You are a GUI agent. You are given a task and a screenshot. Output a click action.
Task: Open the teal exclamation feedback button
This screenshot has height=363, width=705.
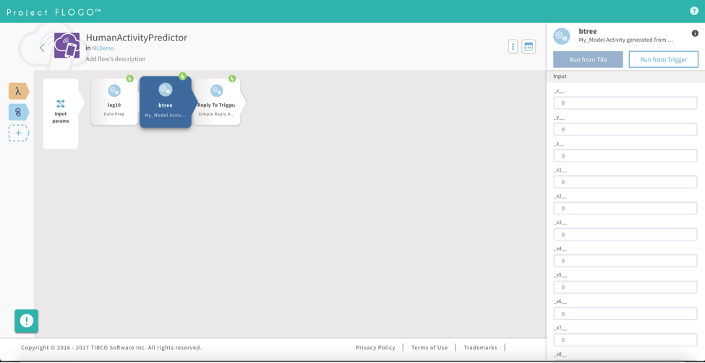tap(27, 321)
